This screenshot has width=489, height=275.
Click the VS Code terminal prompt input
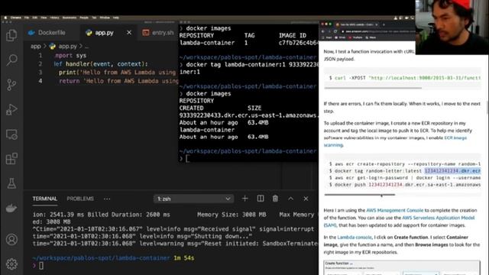[x=41, y=266]
